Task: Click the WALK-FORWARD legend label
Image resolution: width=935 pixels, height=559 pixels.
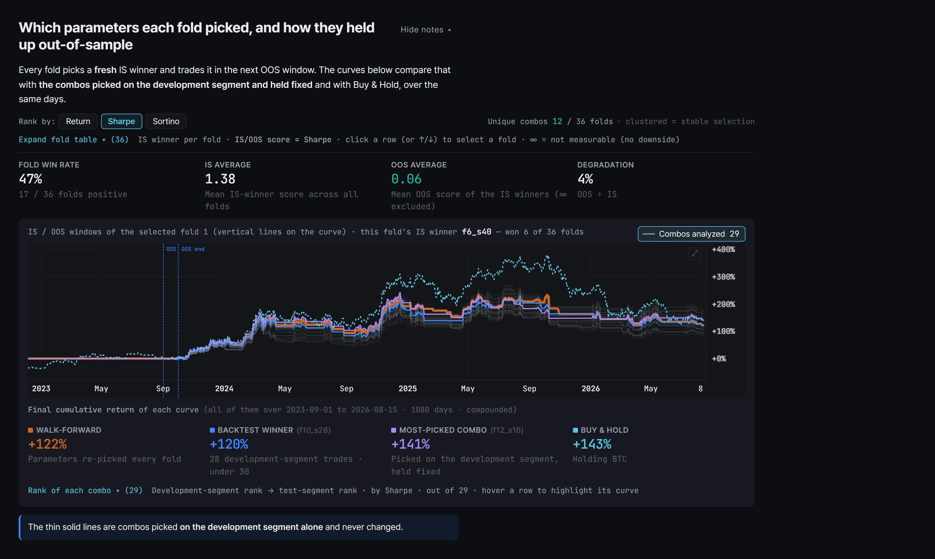Action: click(x=69, y=430)
